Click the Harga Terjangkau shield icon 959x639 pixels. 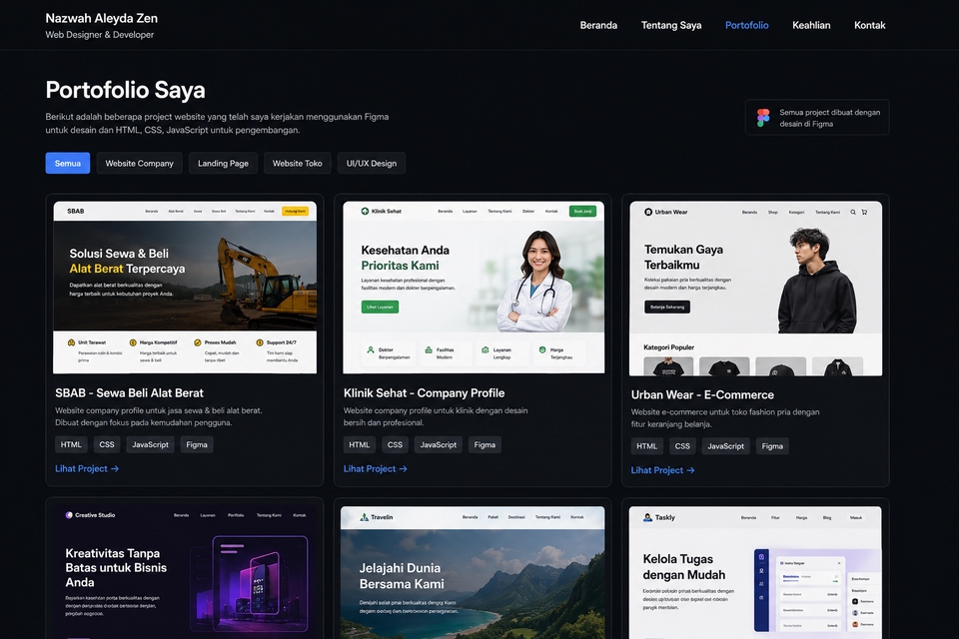[542, 350]
